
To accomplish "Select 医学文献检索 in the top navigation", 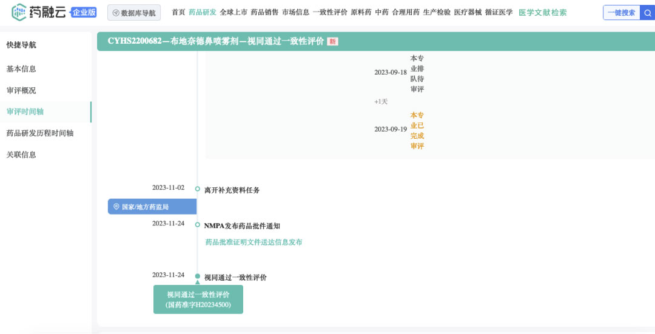I will (x=543, y=12).
